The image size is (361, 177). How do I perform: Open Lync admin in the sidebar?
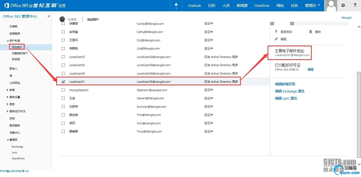(15, 153)
